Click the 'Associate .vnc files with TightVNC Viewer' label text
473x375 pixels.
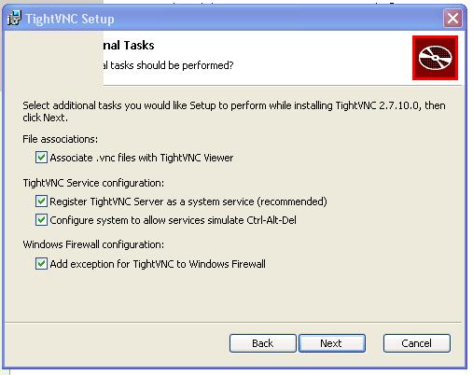click(x=142, y=158)
